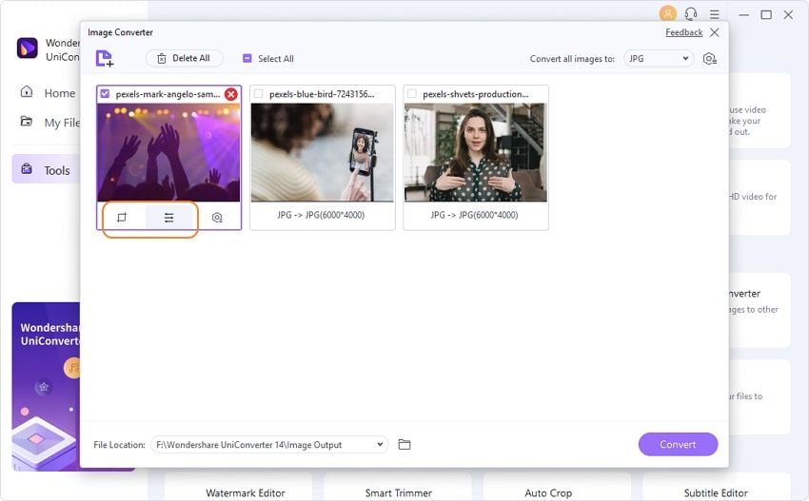Click the add image file icon
The image size is (809, 501).
pyautogui.click(x=105, y=58)
